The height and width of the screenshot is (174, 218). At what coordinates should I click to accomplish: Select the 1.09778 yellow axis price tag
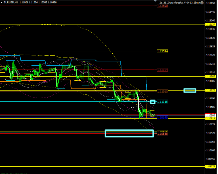pos(211,166)
